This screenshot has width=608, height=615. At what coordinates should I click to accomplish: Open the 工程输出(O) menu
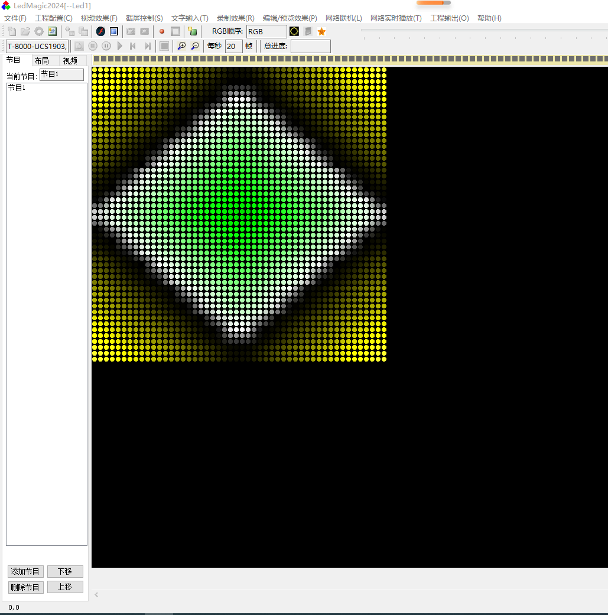[x=449, y=18]
